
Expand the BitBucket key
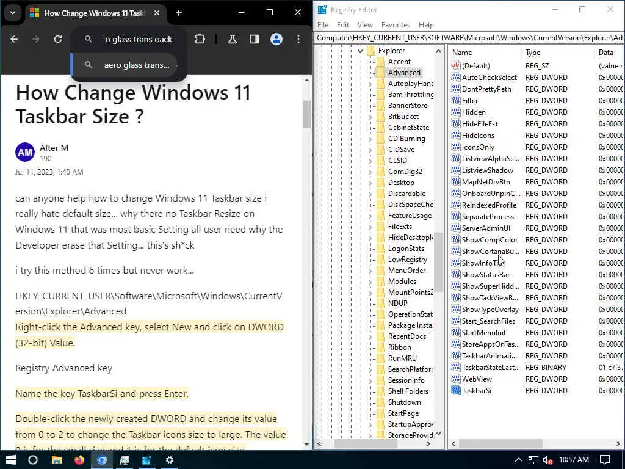tap(370, 117)
